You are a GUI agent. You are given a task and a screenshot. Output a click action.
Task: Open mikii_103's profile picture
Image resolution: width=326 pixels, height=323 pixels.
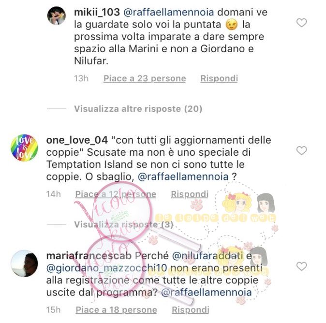[57, 15]
